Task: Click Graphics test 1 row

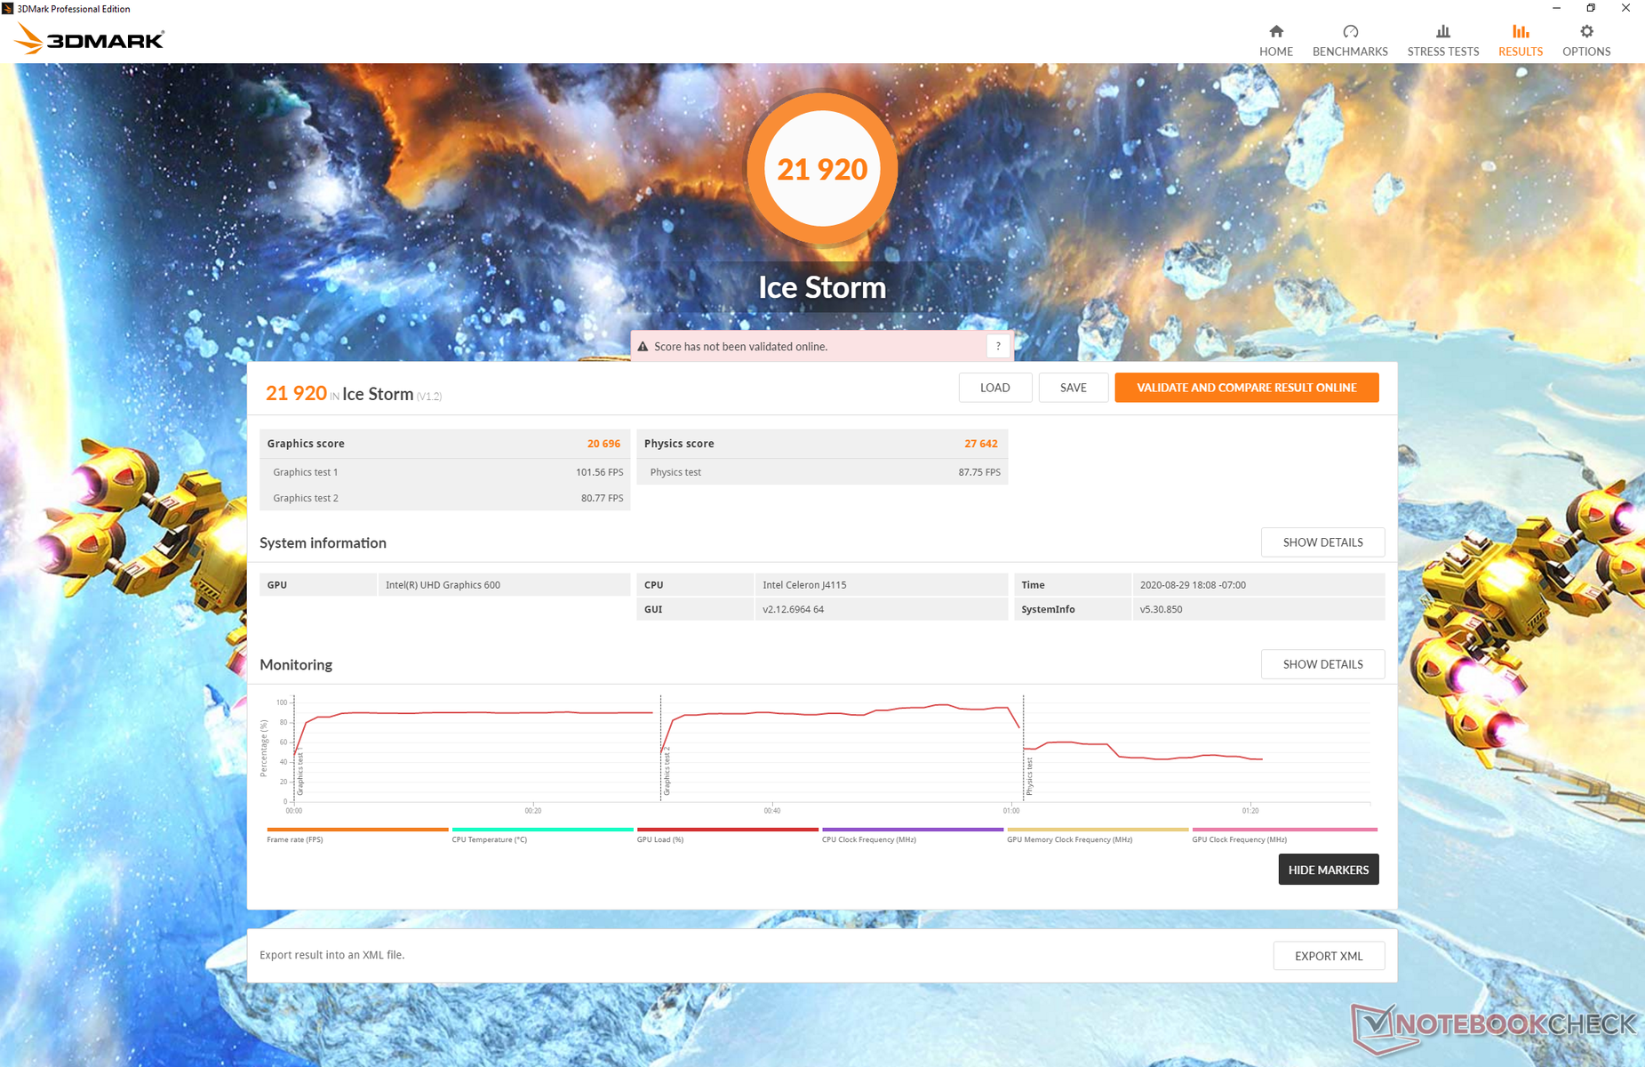Action: (444, 472)
